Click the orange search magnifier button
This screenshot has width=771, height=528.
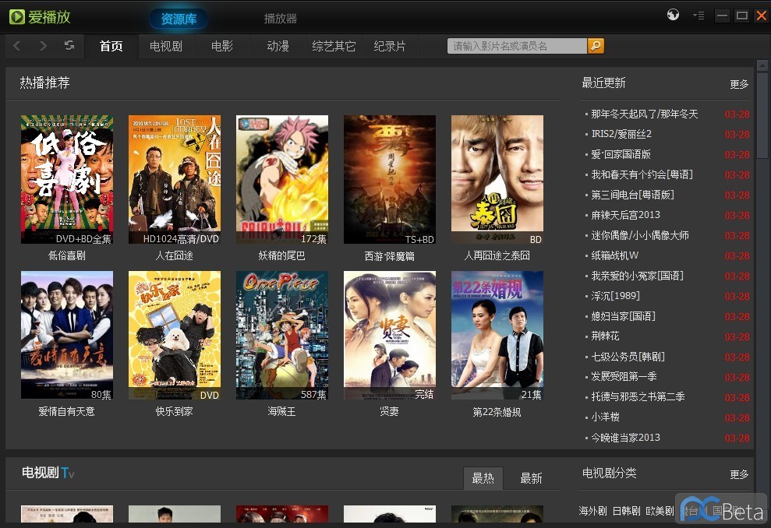pyautogui.click(x=596, y=46)
